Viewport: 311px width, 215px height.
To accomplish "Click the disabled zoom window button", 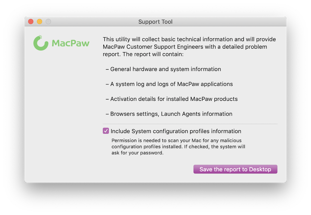I will pyautogui.click(x=48, y=21).
